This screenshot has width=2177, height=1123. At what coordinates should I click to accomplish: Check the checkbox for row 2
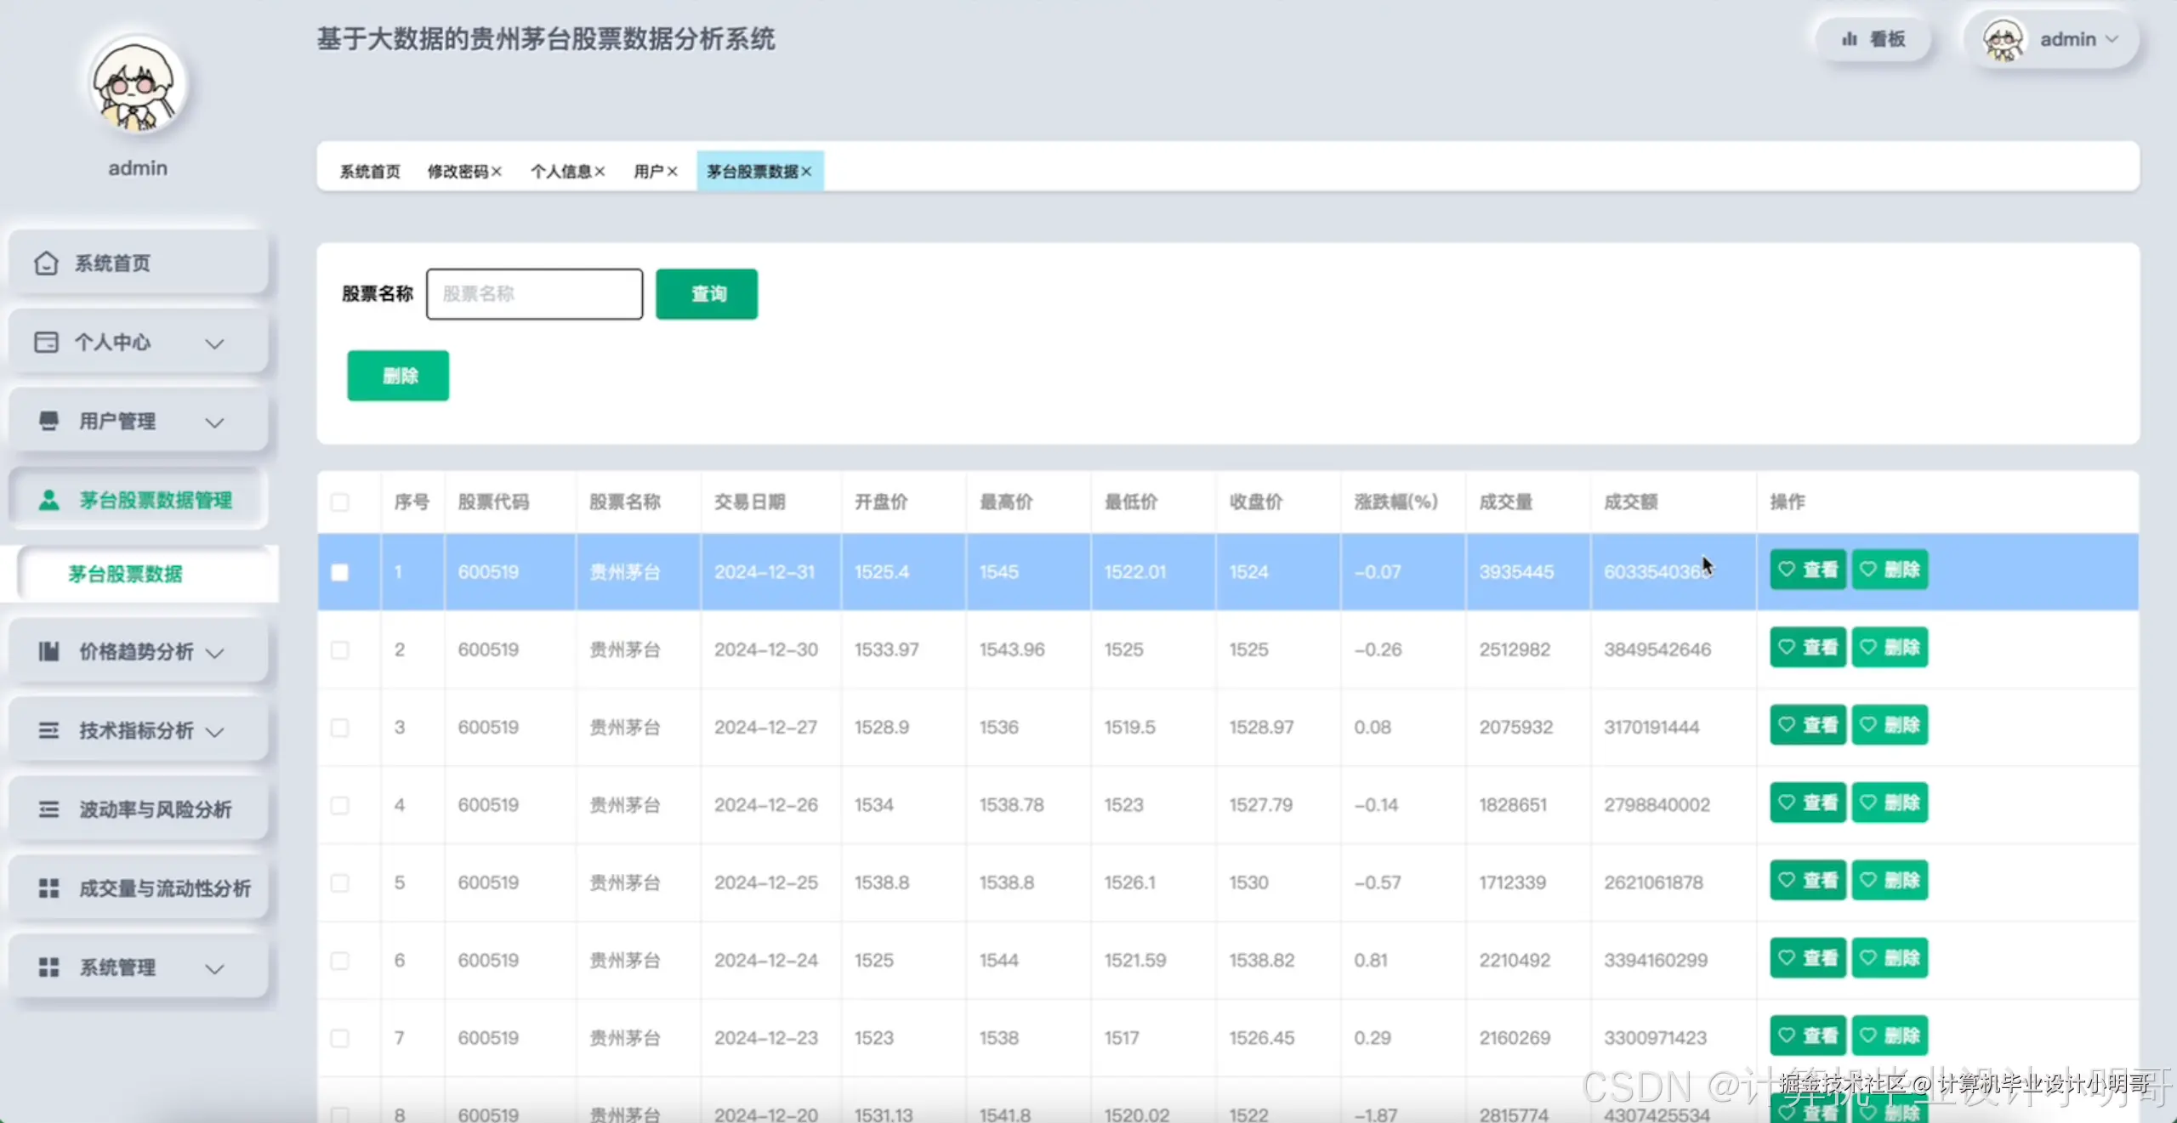tap(339, 650)
